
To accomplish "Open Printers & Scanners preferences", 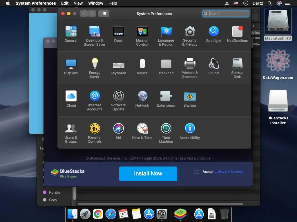I will 190,68.
